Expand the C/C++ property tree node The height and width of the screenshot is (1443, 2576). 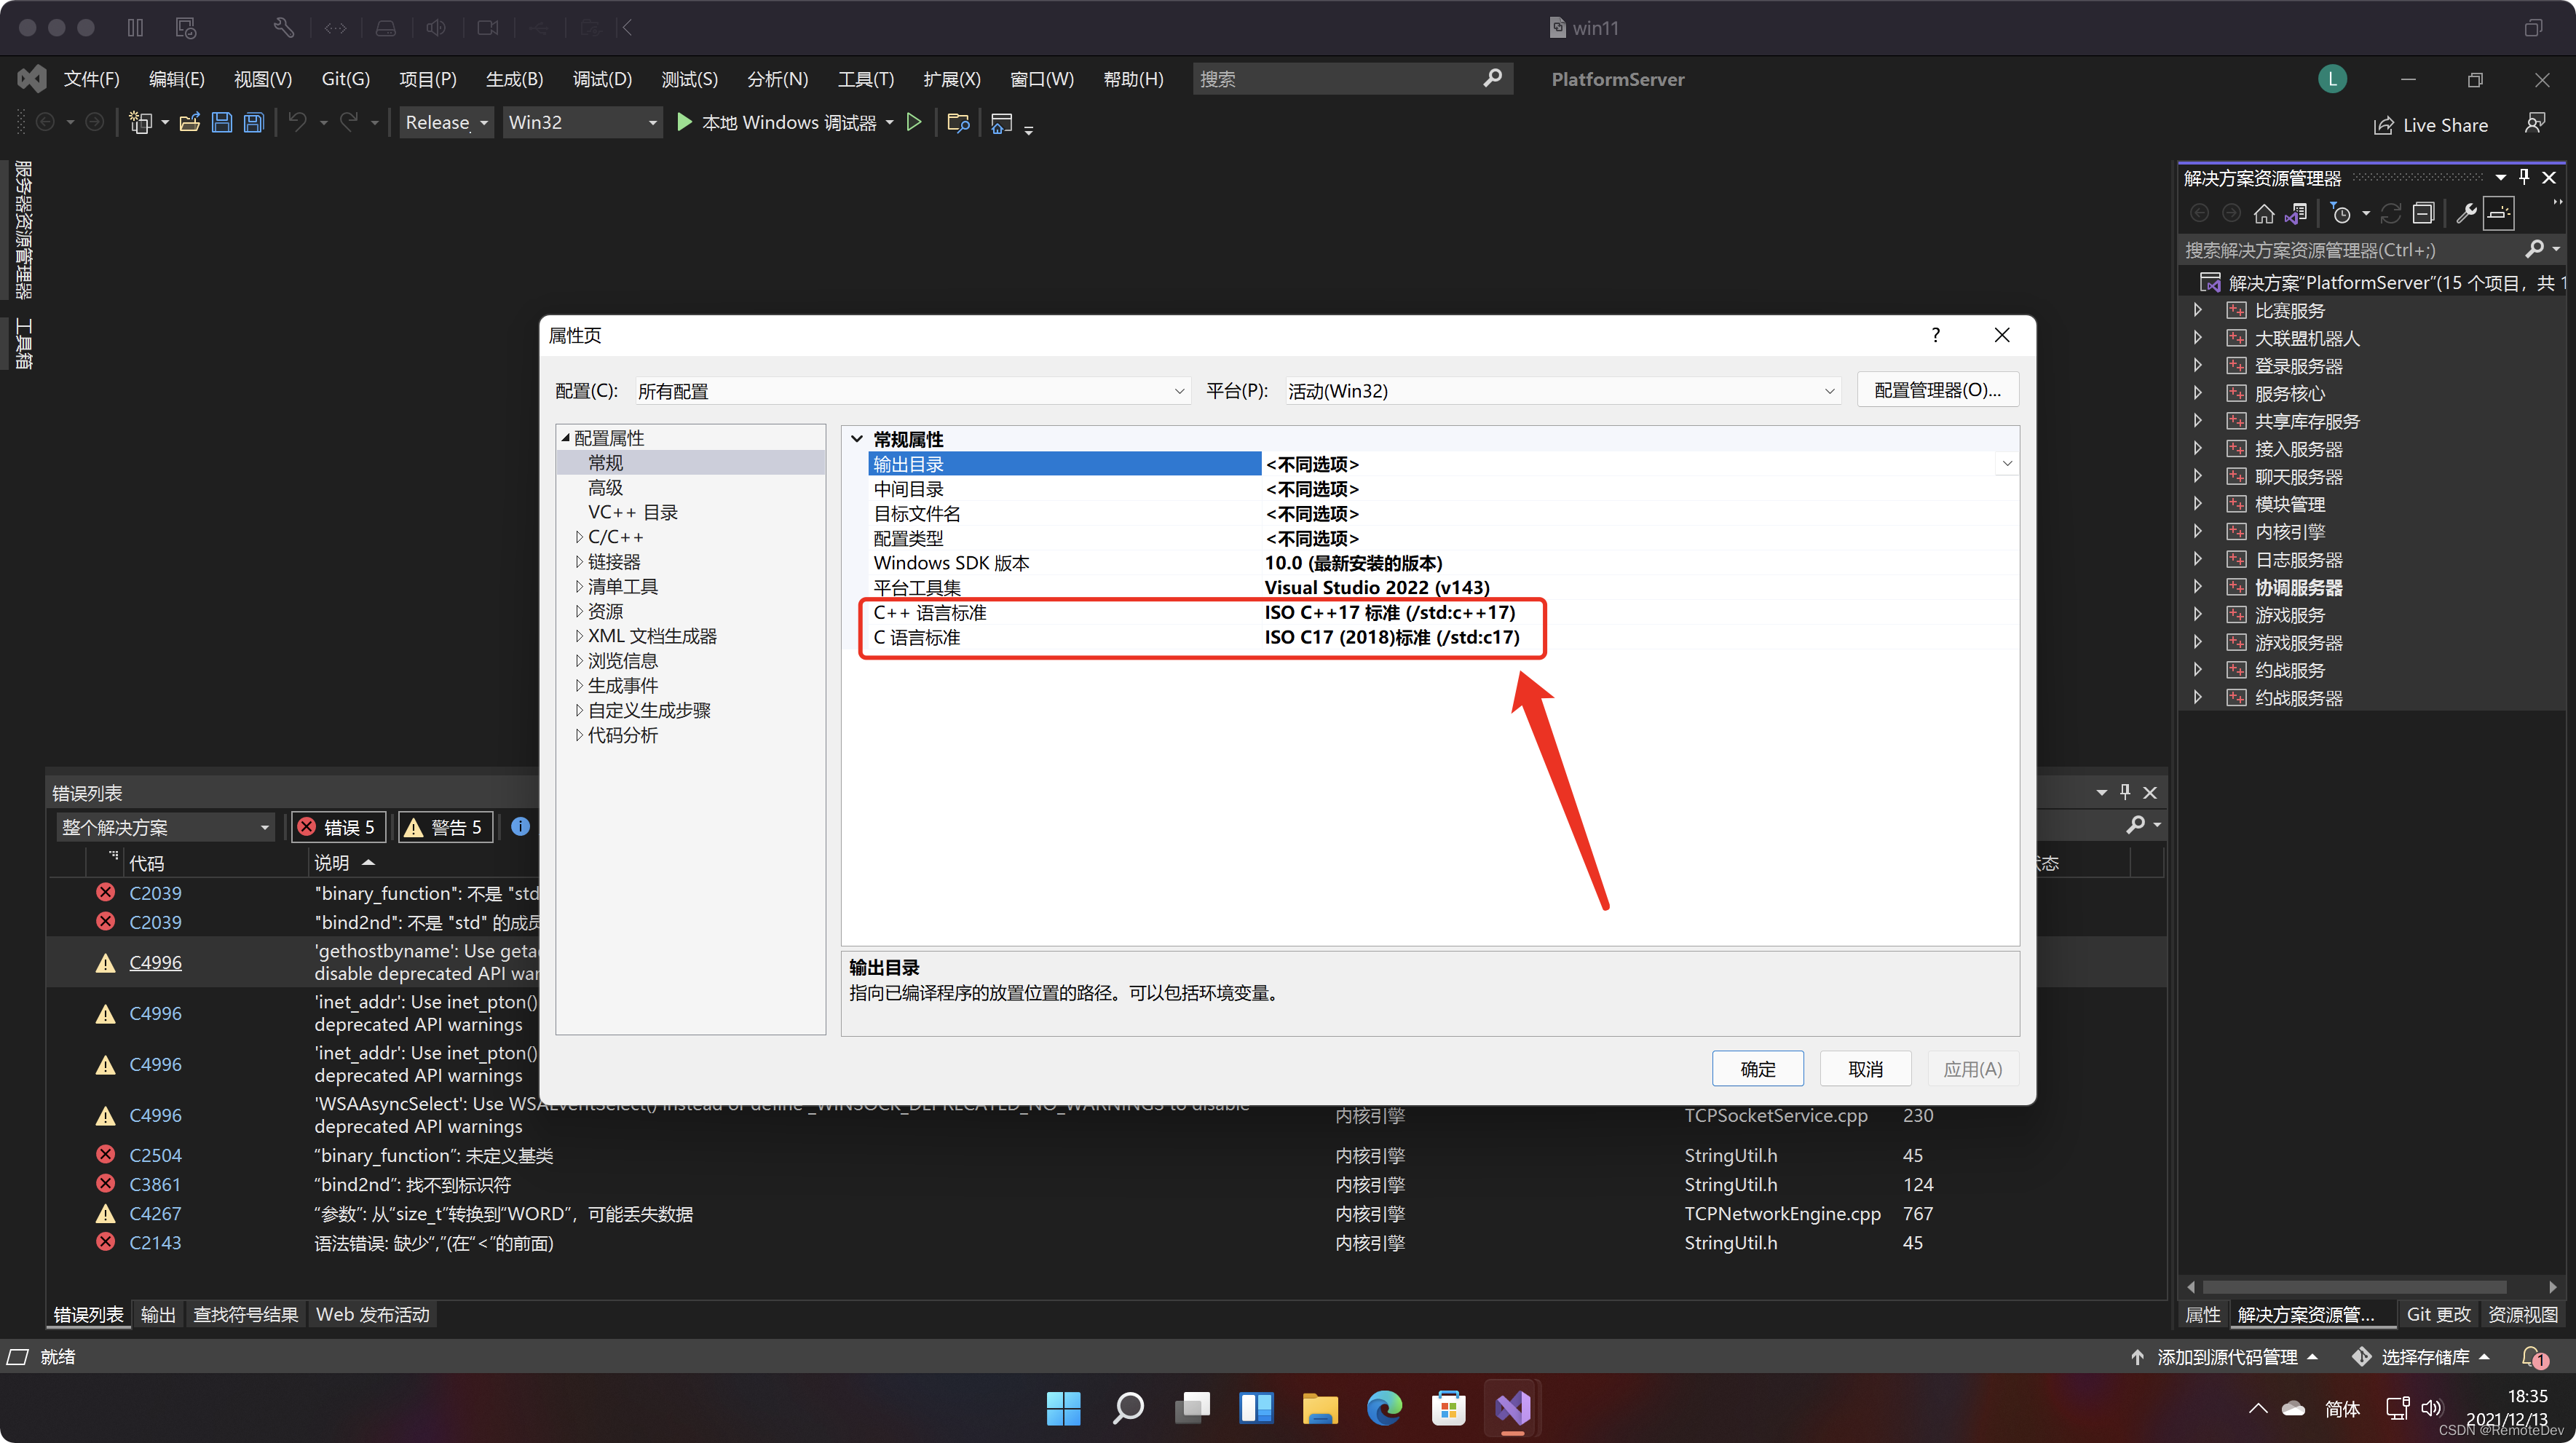(x=579, y=537)
